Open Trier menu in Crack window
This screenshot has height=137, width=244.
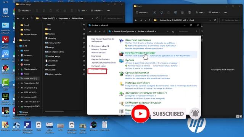pos(200,13)
